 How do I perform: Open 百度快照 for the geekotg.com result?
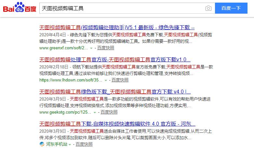(x=109, y=112)
